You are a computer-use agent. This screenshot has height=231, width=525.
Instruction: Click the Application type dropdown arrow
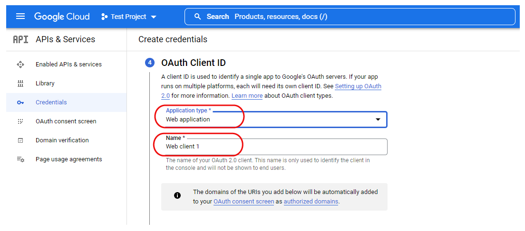(378, 120)
